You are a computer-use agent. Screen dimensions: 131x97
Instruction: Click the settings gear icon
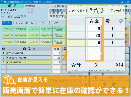pos(86,84)
